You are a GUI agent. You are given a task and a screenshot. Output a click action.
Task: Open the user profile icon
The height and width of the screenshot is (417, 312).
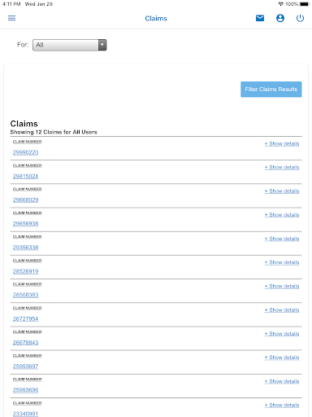click(280, 18)
